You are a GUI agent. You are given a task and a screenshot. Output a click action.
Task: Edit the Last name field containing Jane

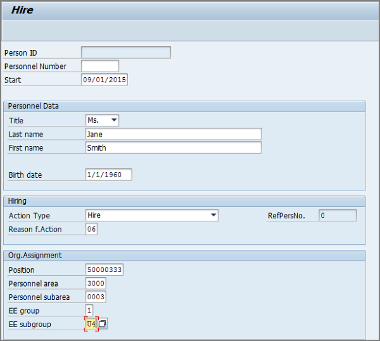(x=174, y=134)
